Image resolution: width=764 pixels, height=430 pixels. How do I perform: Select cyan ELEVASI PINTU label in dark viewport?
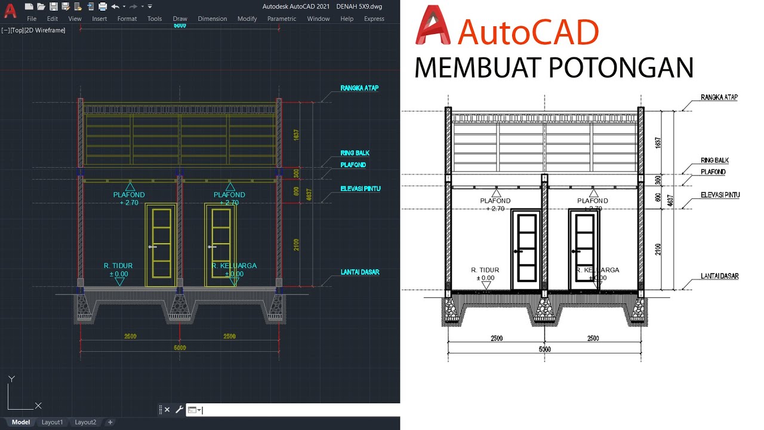361,189
